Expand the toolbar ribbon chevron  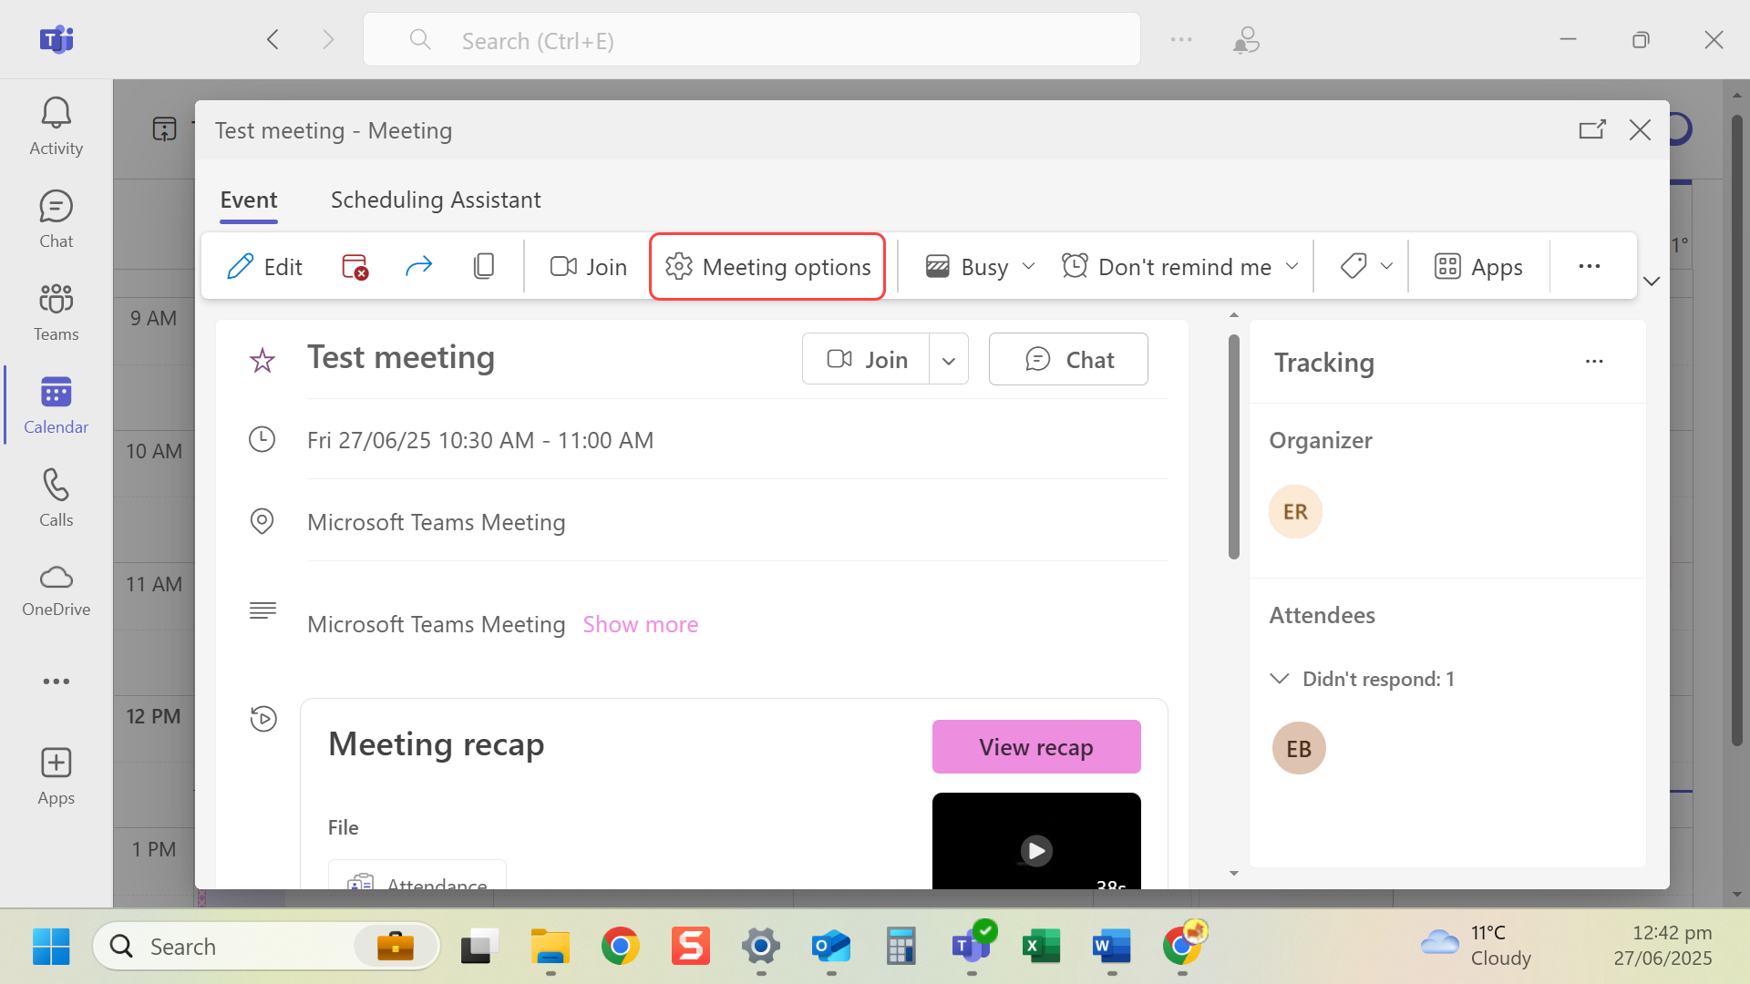(1652, 281)
